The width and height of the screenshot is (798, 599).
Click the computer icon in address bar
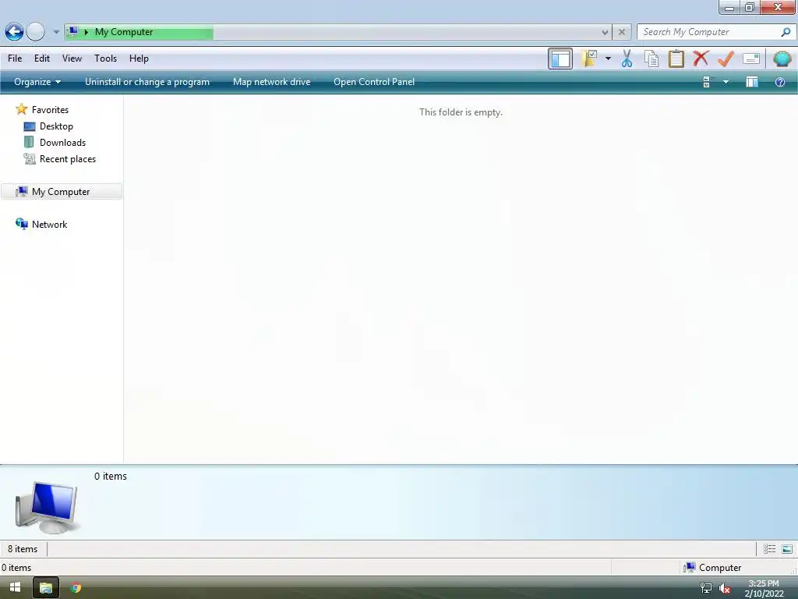73,31
